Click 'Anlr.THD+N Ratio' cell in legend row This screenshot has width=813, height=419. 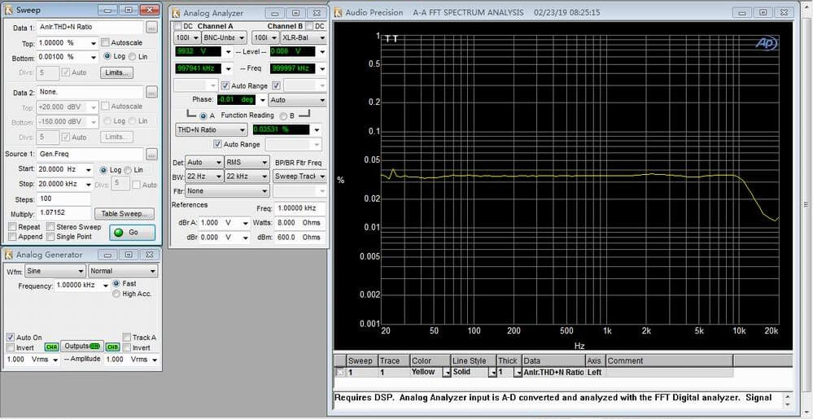(553, 373)
